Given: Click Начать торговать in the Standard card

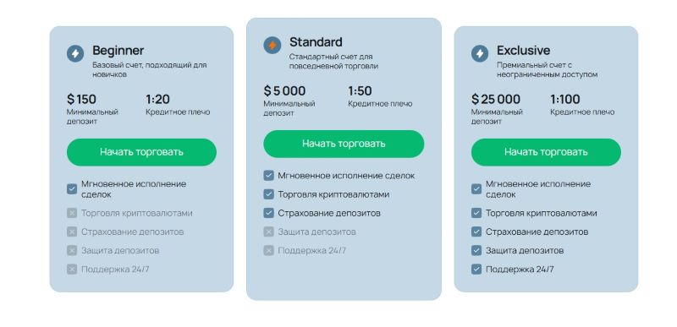Looking at the screenshot, I should click(344, 144).
